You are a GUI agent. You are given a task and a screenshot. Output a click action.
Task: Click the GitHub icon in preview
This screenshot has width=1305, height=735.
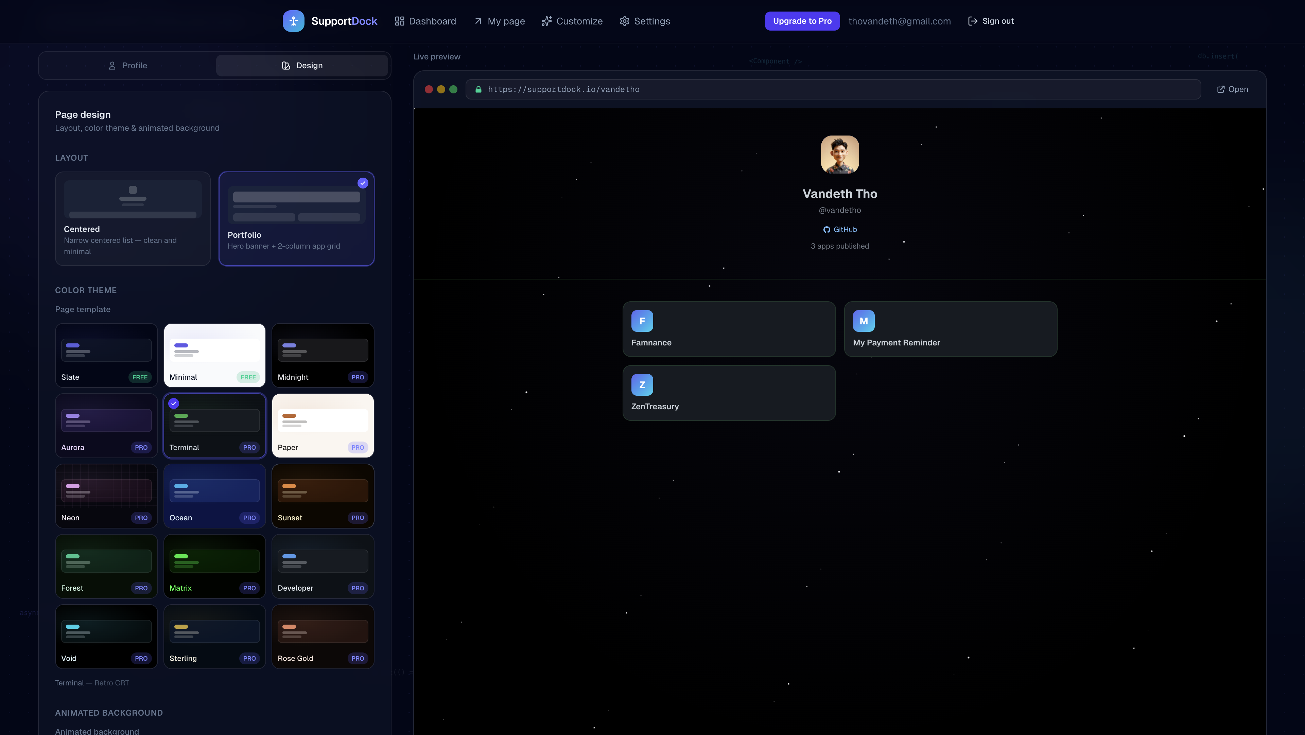826,230
